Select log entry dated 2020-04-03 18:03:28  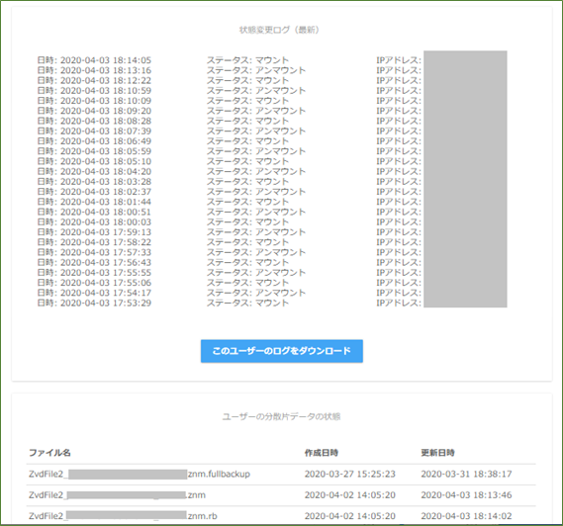[x=94, y=182]
